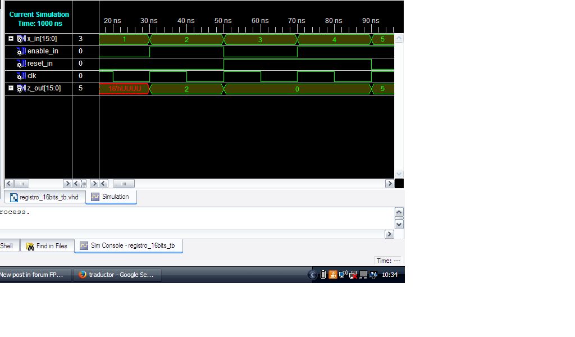Click the undefined 16'hUUUU segment of z_out
The width and height of the screenshot is (575, 337).
124,89
